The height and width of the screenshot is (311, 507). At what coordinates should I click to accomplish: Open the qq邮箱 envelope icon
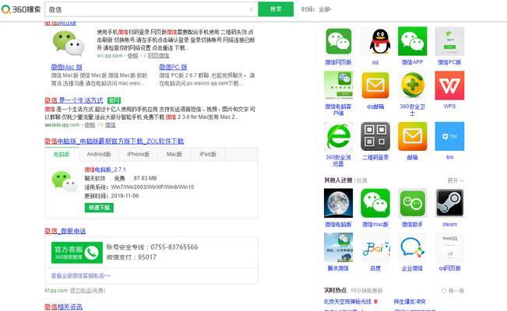(375, 86)
